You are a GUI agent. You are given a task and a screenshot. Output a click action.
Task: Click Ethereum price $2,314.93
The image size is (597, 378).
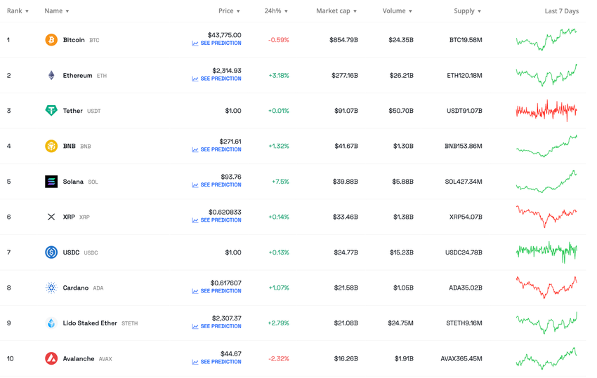coord(227,70)
